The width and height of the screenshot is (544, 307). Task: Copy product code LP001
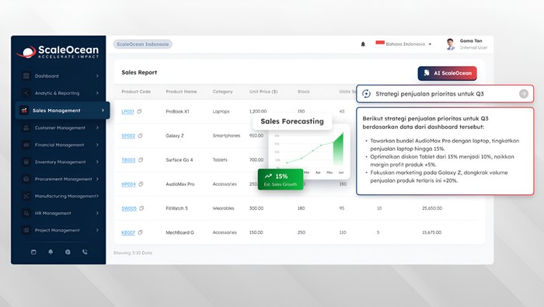139,111
